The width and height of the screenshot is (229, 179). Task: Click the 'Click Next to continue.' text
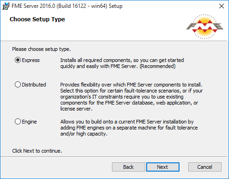pyautogui.click(x=37, y=151)
